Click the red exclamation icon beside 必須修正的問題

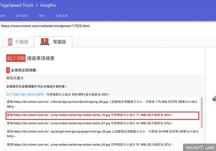(8, 70)
